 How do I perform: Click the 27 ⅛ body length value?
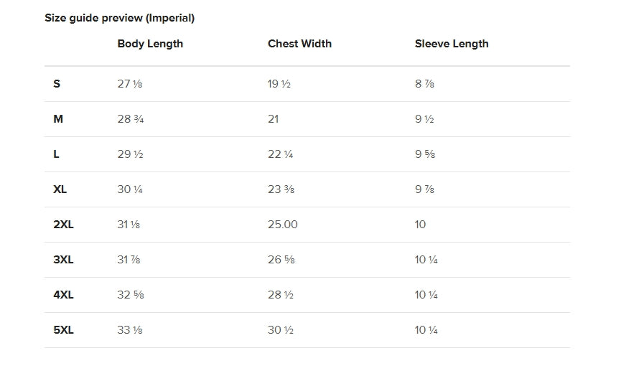130,84
